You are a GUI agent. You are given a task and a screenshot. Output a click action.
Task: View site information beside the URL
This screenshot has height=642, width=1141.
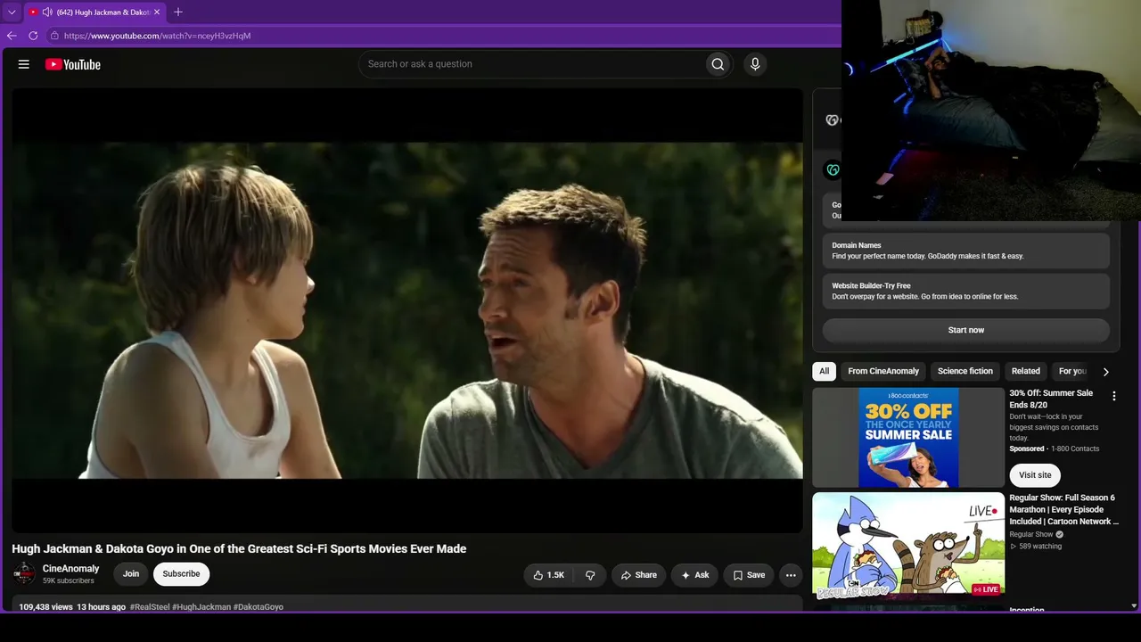(54, 36)
